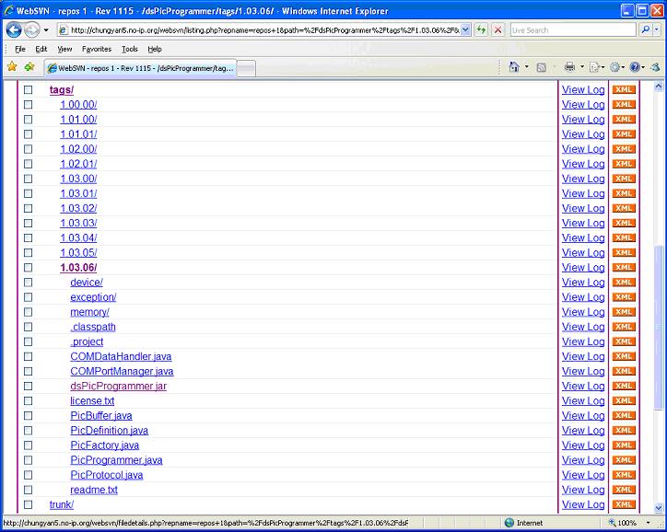Click the Research/messenger icon on the command bar
Image resolution: width=667 pixels, height=532 pixels.
(656, 67)
